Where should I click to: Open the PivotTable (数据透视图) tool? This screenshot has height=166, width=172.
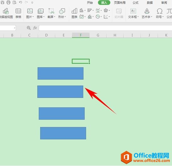pos(6,13)
